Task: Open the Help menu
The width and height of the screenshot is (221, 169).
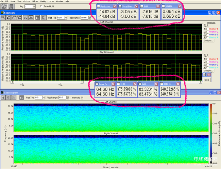Action: [67, 1]
